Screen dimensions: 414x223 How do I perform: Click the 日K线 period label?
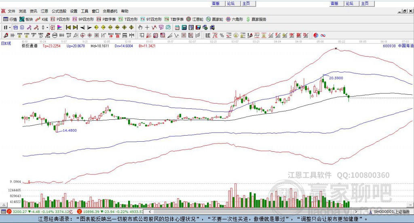pyautogui.click(x=6, y=43)
